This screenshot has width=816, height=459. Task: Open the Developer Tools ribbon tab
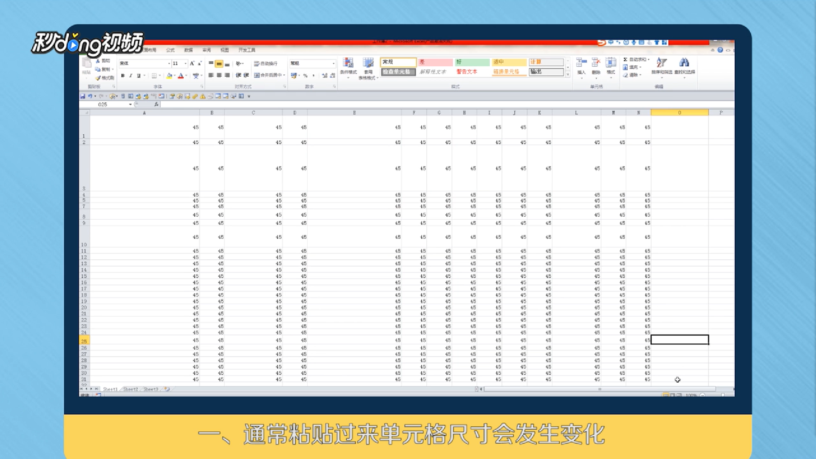pyautogui.click(x=246, y=50)
